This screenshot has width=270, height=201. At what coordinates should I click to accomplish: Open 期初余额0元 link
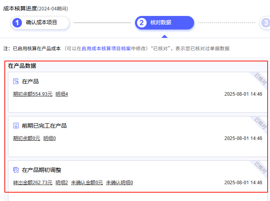pyautogui.click(x=26, y=138)
